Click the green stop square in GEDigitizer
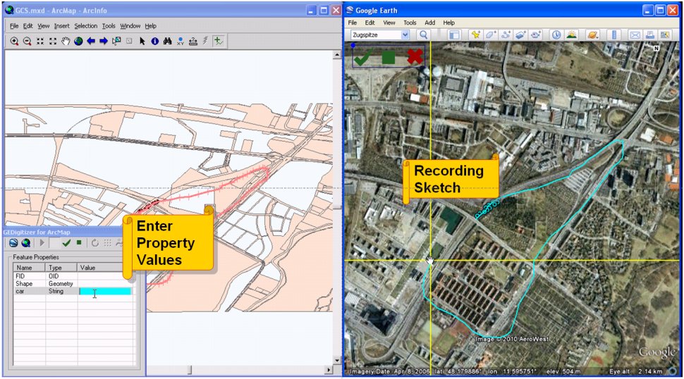This screenshot has height=379, width=684. [x=79, y=242]
